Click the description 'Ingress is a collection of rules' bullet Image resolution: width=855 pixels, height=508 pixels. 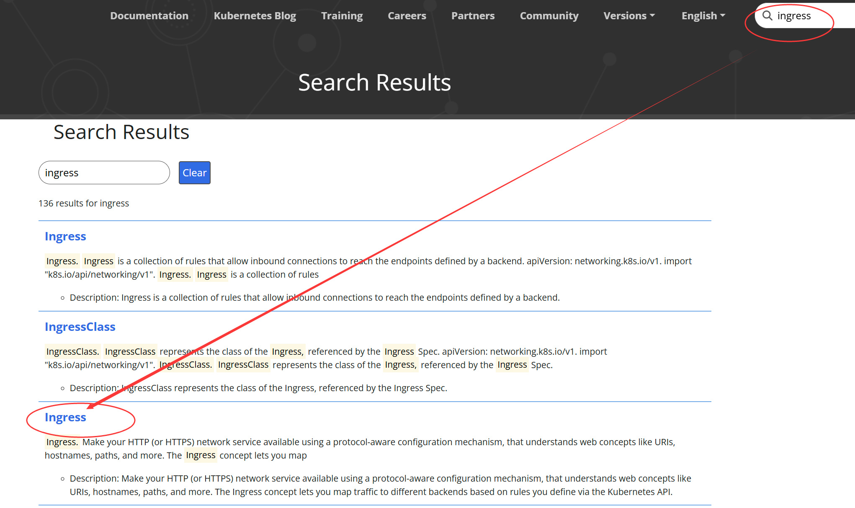coord(314,297)
